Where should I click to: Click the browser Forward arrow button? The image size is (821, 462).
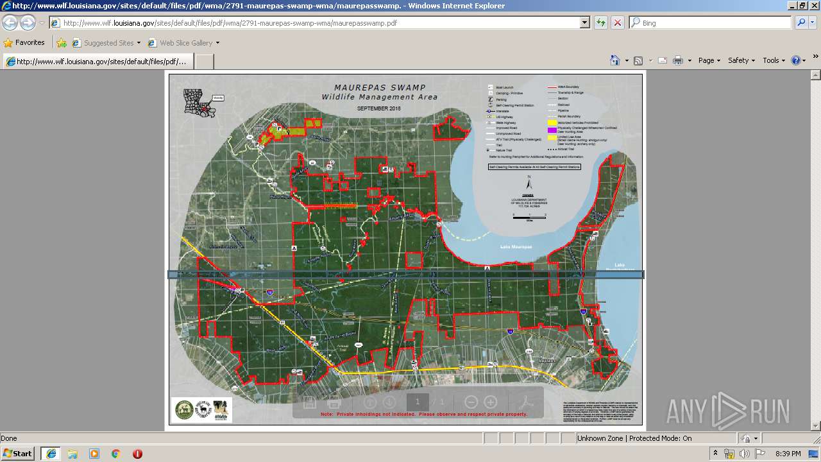(x=28, y=23)
